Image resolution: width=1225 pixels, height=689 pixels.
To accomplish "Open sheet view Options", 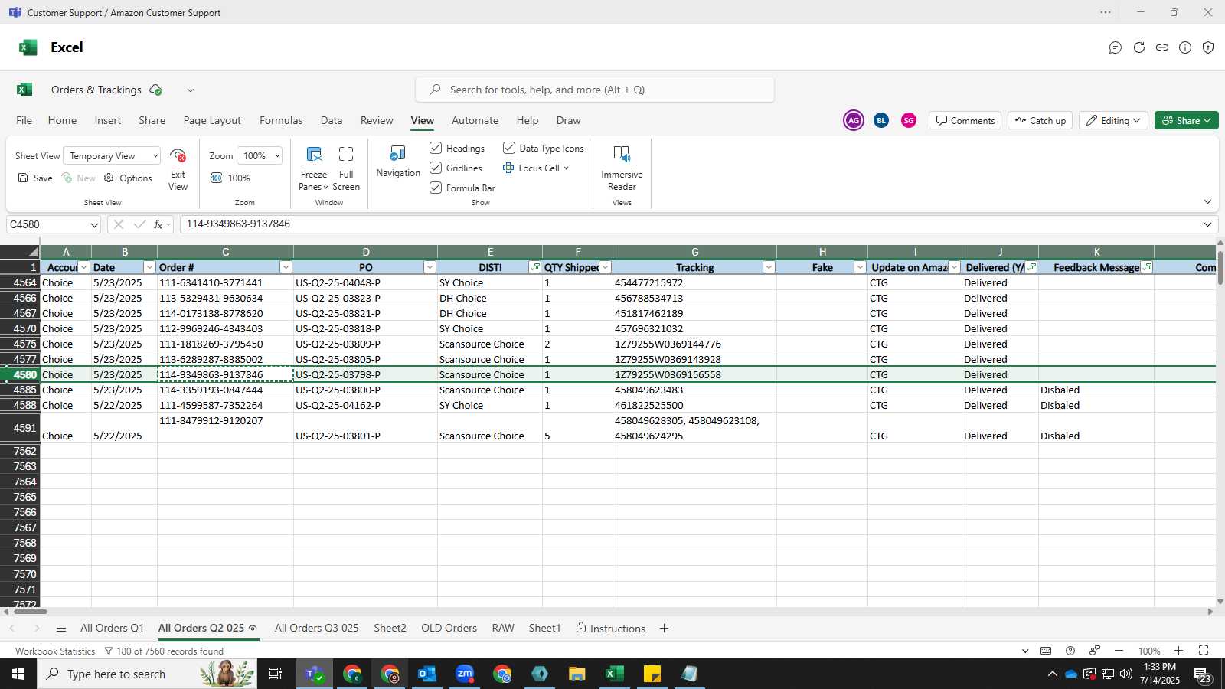I will [128, 178].
